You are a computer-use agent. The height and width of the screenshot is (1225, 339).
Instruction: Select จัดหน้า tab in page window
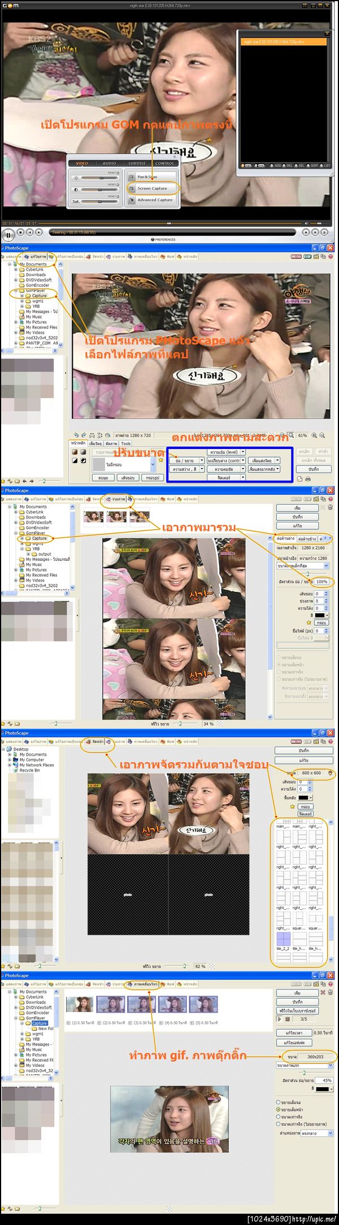tap(95, 742)
